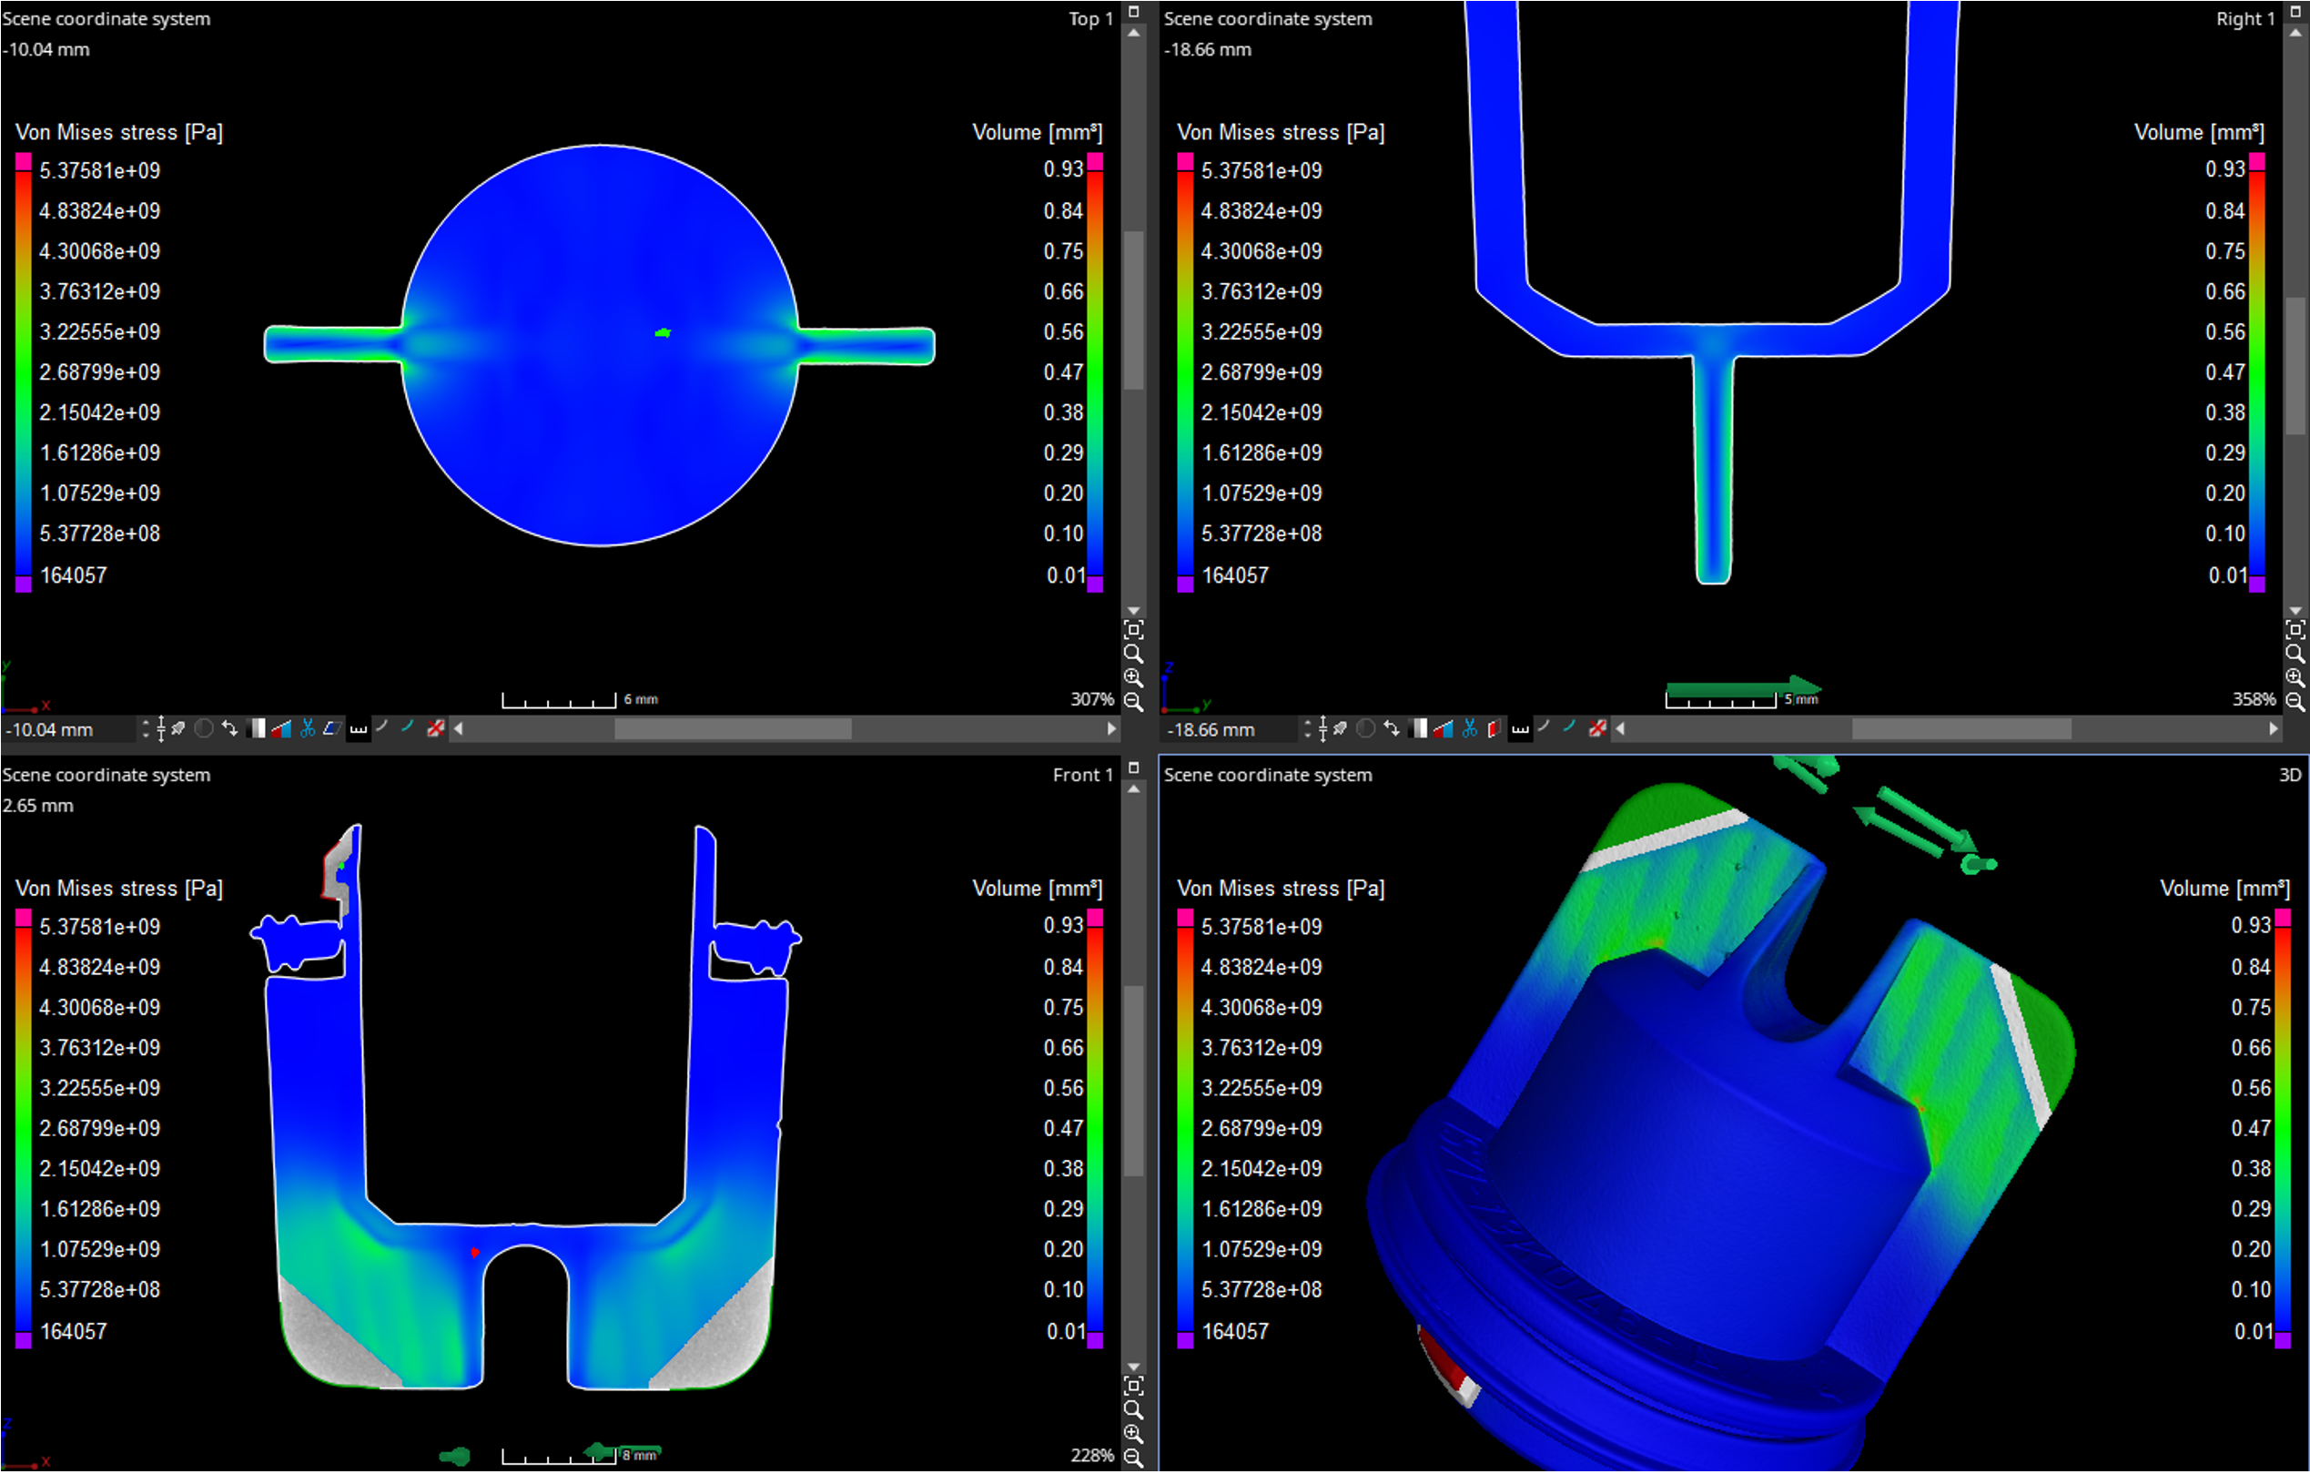The height and width of the screenshot is (1474, 2310).
Task: Click grayscale gradient icon in Top view toolbar
Action: [x=256, y=729]
